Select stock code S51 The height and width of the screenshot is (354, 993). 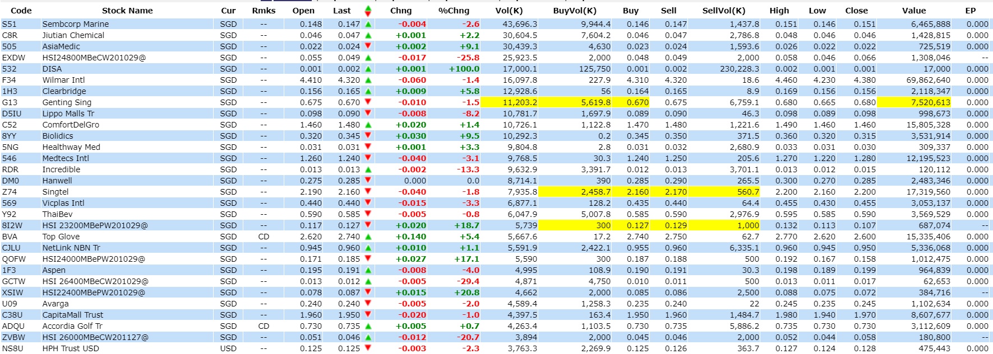(10, 24)
